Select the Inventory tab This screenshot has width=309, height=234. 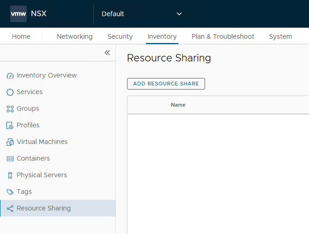[162, 36]
